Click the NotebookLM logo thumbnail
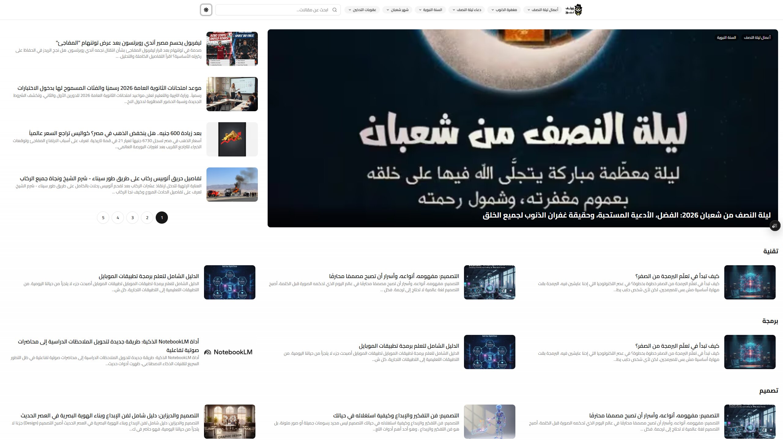 click(x=228, y=352)
